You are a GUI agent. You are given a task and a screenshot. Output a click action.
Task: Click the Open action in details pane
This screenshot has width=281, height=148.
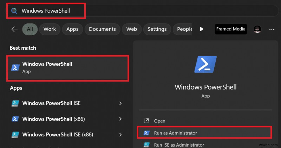[x=205, y=121]
